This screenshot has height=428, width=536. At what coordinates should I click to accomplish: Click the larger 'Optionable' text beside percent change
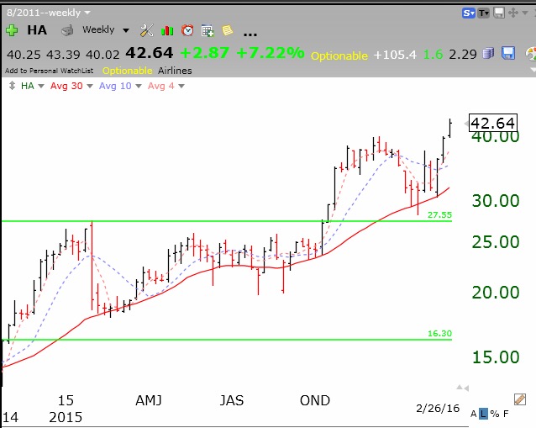[339, 55]
